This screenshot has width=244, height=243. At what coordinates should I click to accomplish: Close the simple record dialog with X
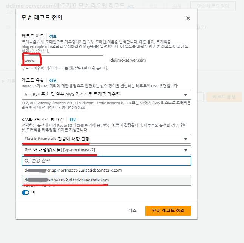click(x=188, y=18)
